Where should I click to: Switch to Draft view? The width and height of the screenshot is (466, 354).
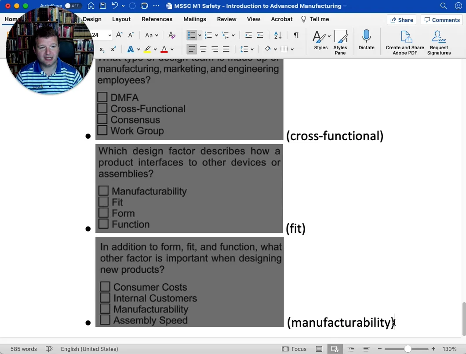click(367, 349)
